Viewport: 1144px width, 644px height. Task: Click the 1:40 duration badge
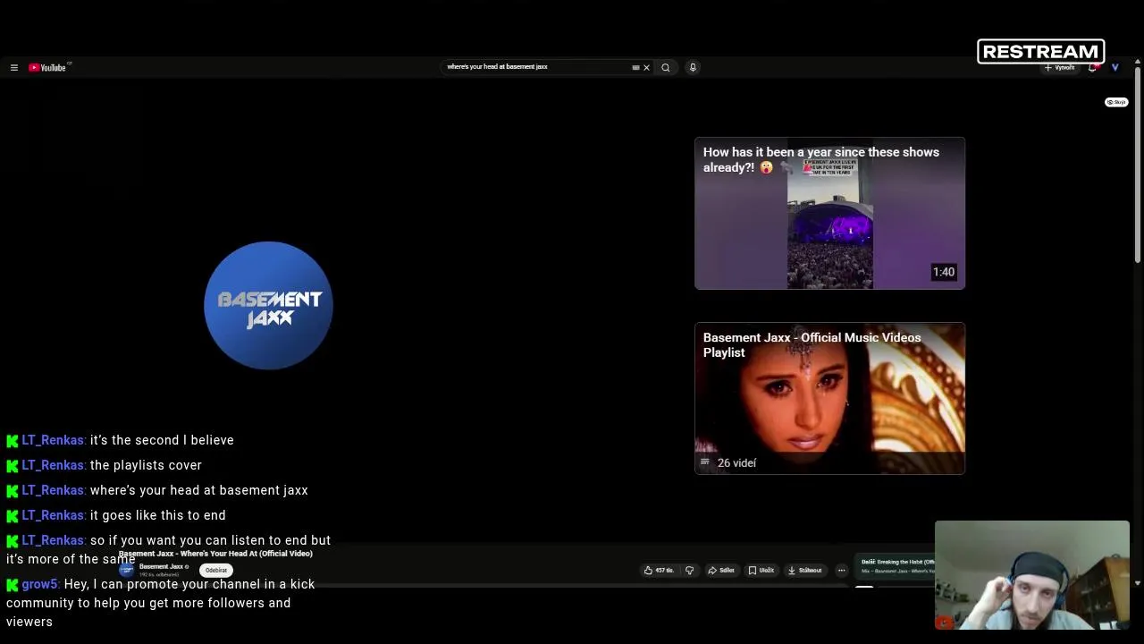pos(944,272)
